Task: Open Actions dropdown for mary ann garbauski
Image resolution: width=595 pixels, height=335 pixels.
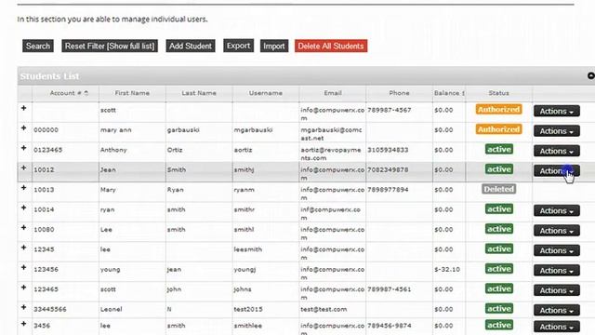Action: (x=557, y=131)
